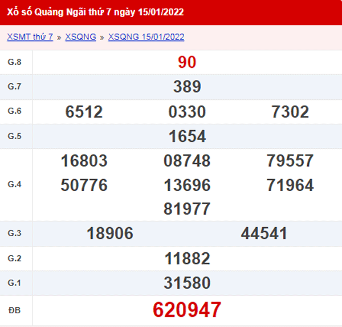342x327 pixels.
Task: Select G.4 number 81977
Action: pos(187,209)
